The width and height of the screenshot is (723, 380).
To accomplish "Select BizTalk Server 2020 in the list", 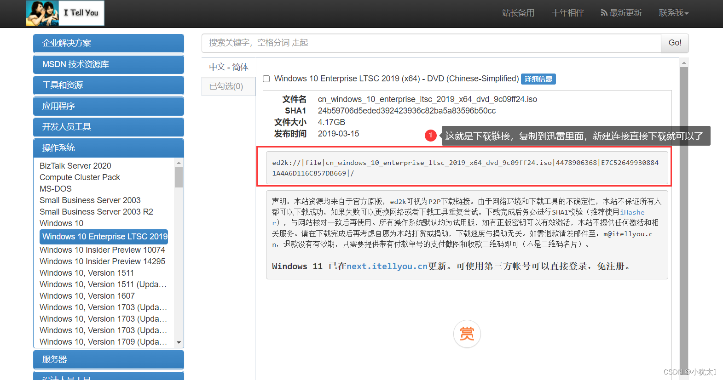I will tap(75, 166).
